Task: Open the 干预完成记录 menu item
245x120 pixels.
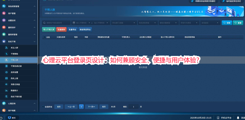Action: coord(19,66)
